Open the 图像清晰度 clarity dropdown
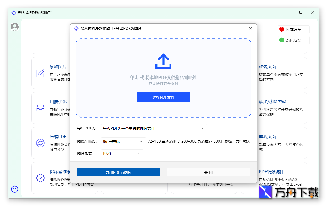This screenshot has width=328, height=208. [123, 141]
